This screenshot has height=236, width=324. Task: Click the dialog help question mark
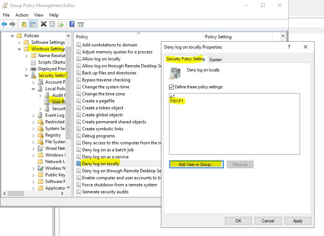click(x=289, y=47)
